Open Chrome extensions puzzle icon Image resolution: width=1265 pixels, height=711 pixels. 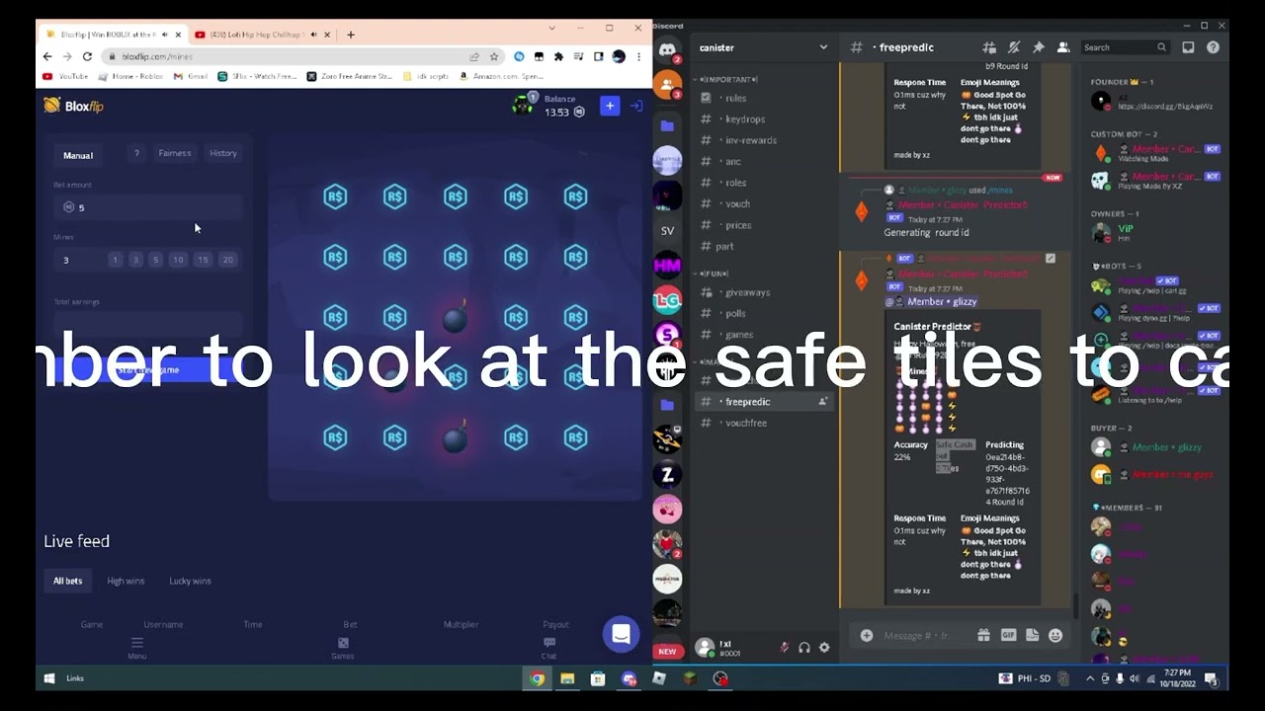point(558,56)
